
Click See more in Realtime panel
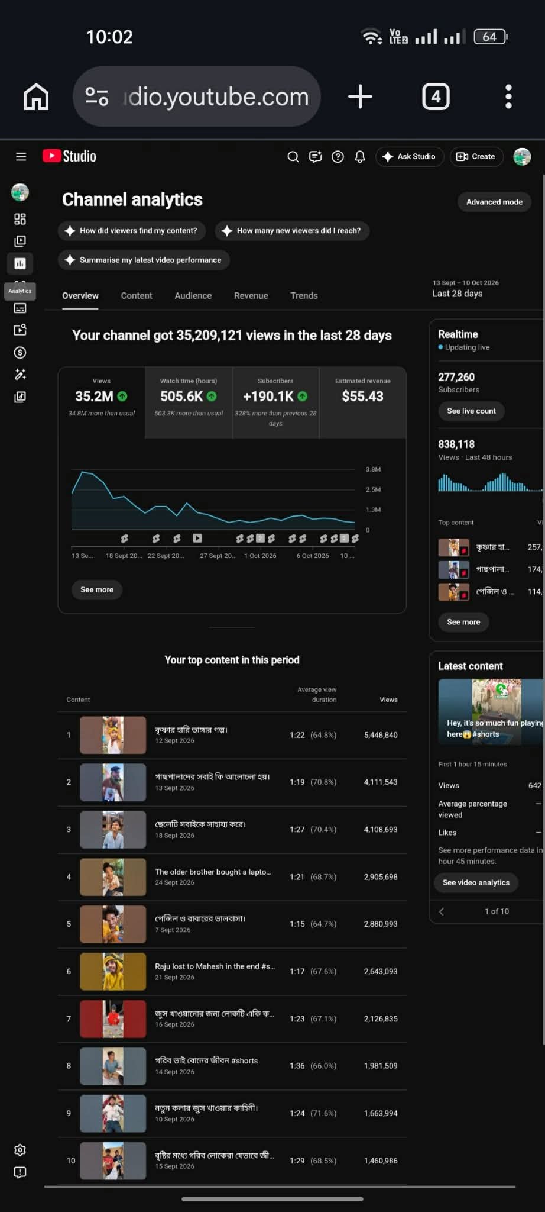463,622
